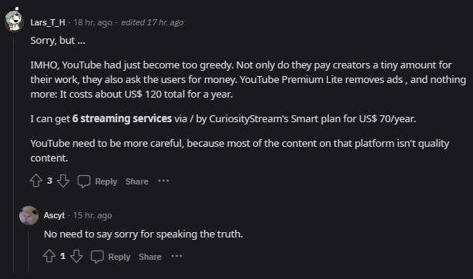
Task: Open the Ascyt username link
Action: pos(54,215)
